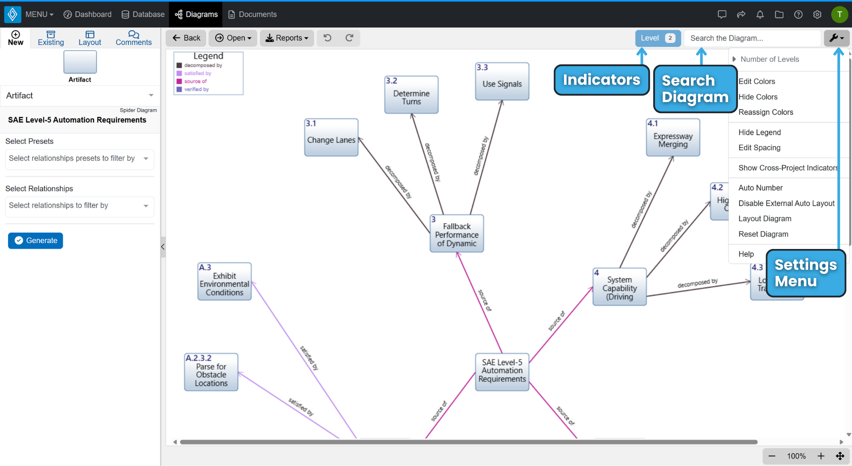Click the Search the Diagram field

(752, 38)
